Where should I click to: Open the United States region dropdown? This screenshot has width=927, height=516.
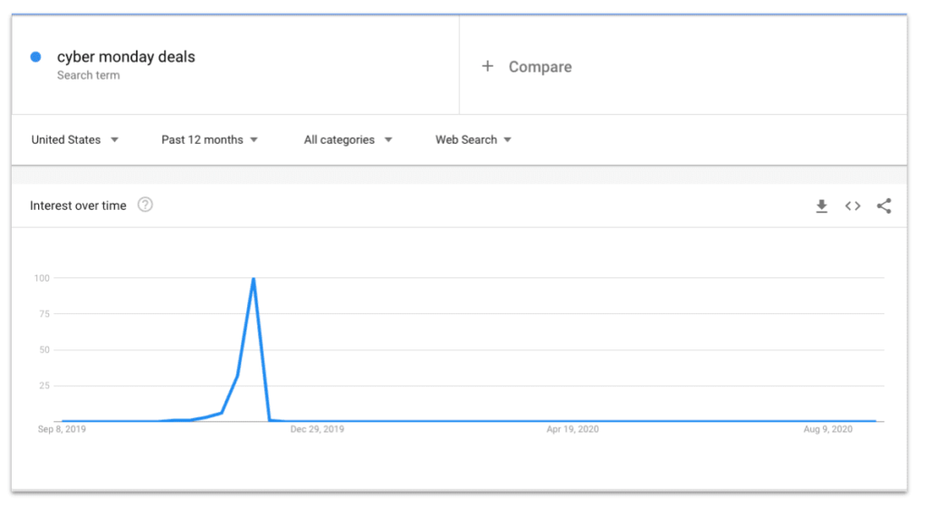(x=75, y=139)
